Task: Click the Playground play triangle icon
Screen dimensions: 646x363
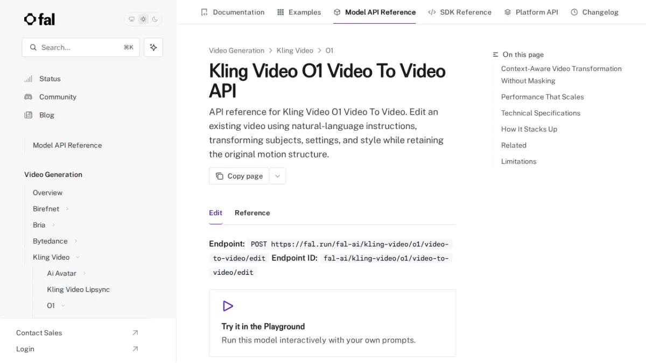Action: [228, 306]
